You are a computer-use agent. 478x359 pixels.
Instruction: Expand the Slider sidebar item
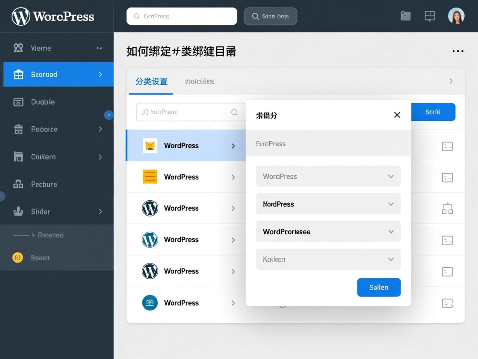[x=58, y=211]
